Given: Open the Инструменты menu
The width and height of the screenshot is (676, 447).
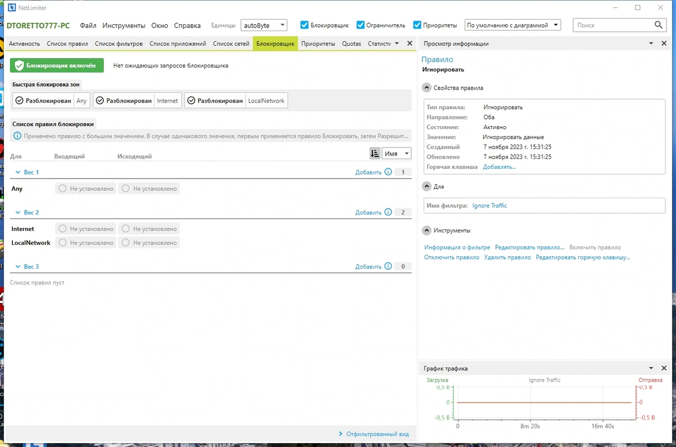Looking at the screenshot, I should pyautogui.click(x=124, y=25).
